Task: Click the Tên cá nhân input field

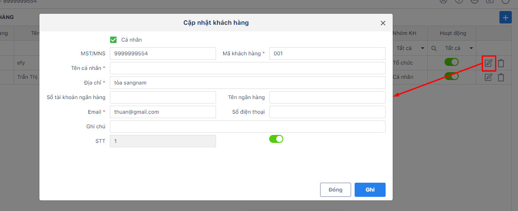Action: [247, 68]
